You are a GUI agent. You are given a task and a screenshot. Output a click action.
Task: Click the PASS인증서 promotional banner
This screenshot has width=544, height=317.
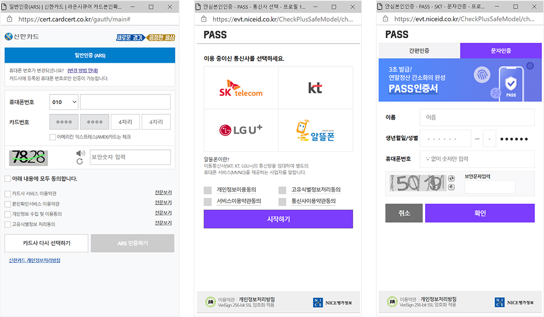[x=460, y=80]
